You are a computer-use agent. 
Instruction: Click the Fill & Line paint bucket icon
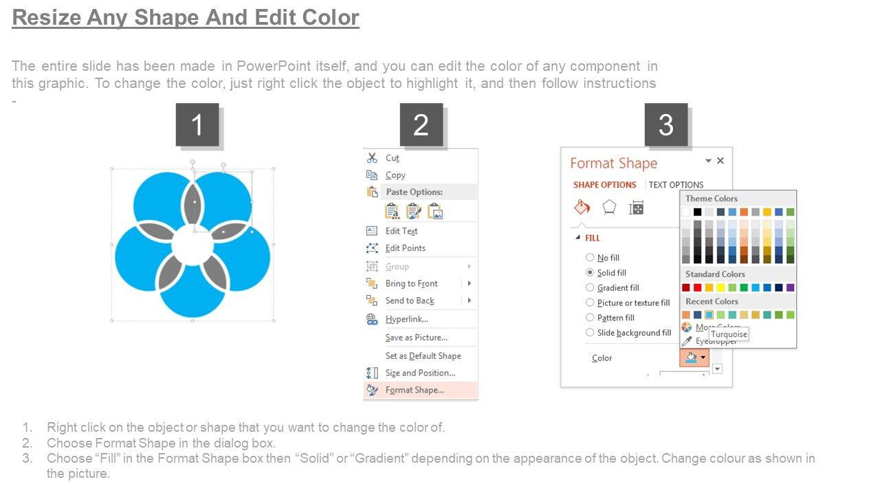(582, 207)
